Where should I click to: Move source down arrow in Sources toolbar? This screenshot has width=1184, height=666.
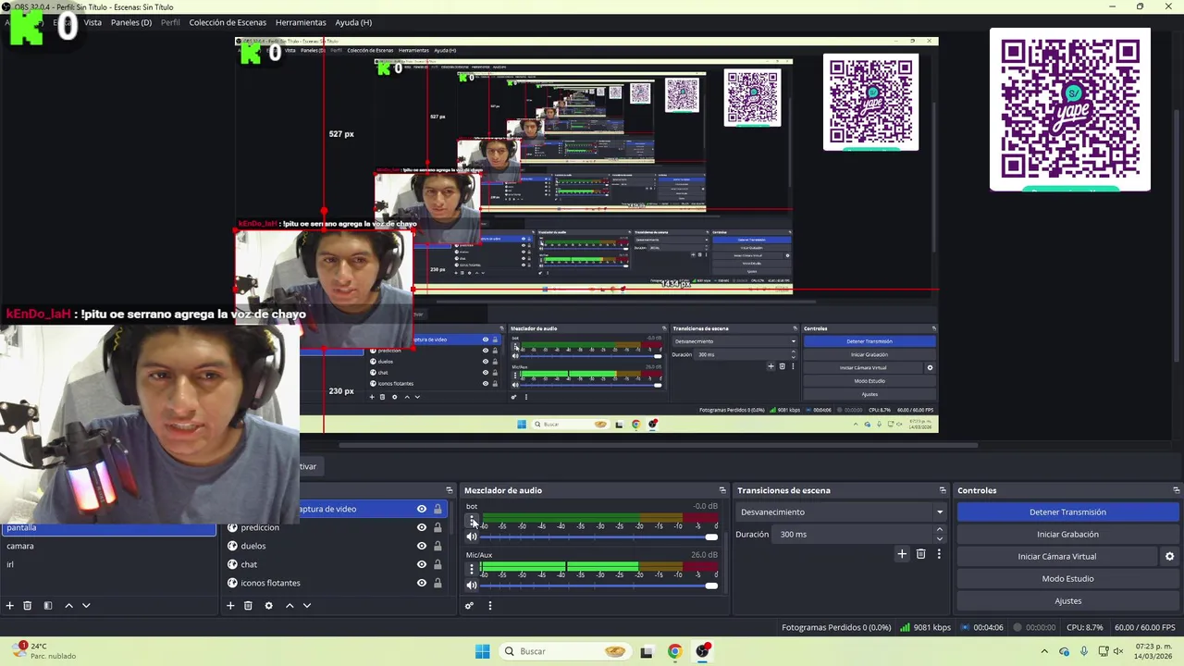coord(307,606)
